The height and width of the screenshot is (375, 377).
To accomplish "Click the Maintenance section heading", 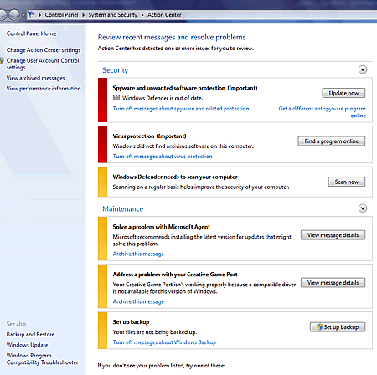I will 122,208.
